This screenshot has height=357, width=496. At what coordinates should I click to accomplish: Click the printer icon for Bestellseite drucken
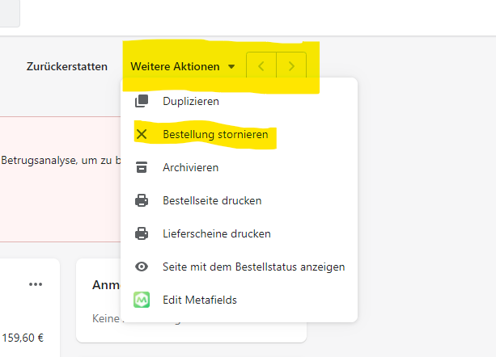[142, 200]
